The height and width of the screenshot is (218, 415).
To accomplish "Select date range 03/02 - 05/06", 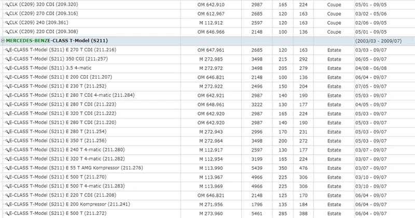I will tap(371, 14).
